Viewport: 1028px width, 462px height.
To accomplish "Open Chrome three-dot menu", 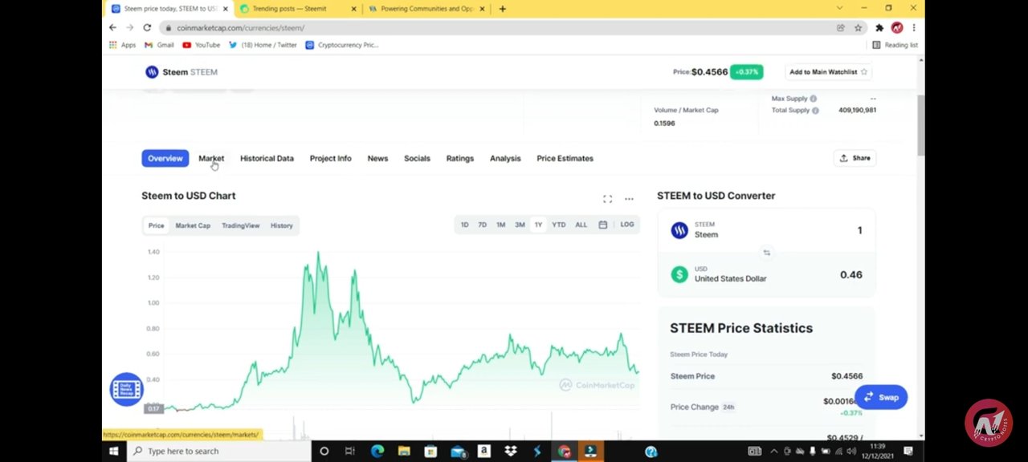I will 913,27.
